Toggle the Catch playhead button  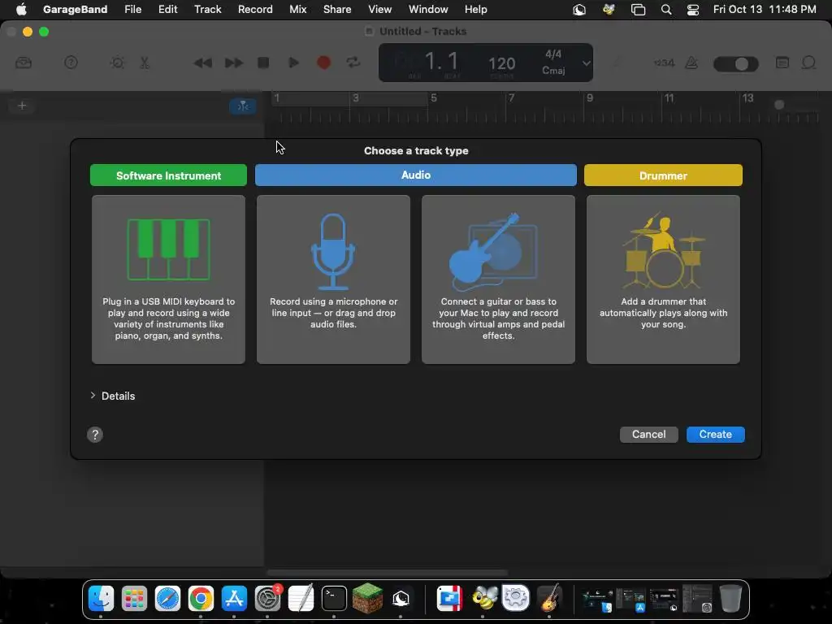(x=242, y=106)
